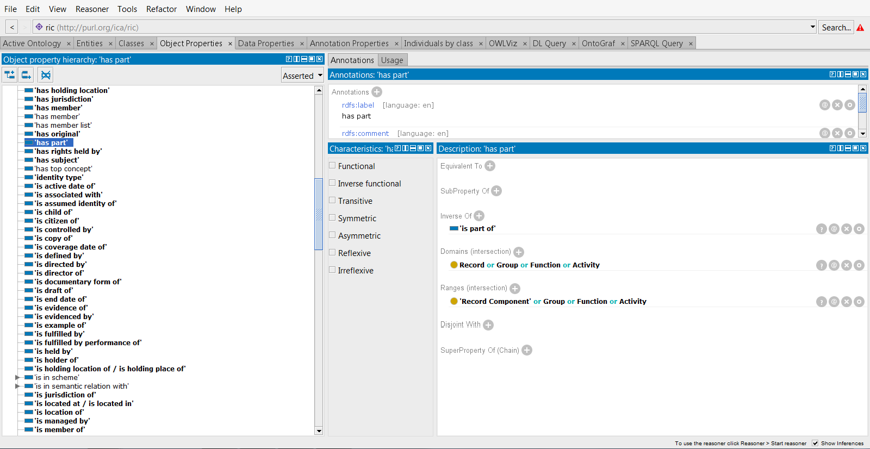This screenshot has width=870, height=449.
Task: Click the property hierarchy vertical scrollbar thumb
Action: coord(319,214)
